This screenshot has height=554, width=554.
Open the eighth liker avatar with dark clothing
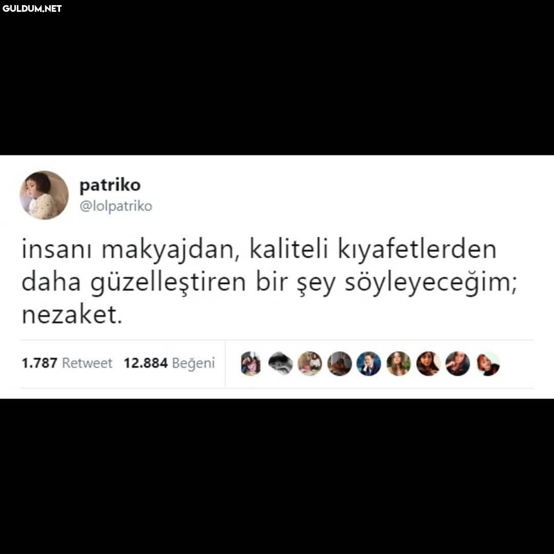pos(458,364)
